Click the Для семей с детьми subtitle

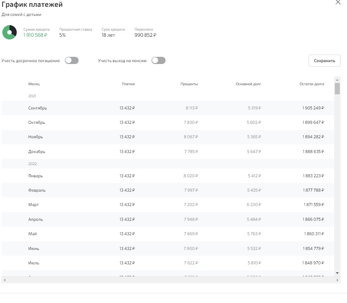(22, 14)
